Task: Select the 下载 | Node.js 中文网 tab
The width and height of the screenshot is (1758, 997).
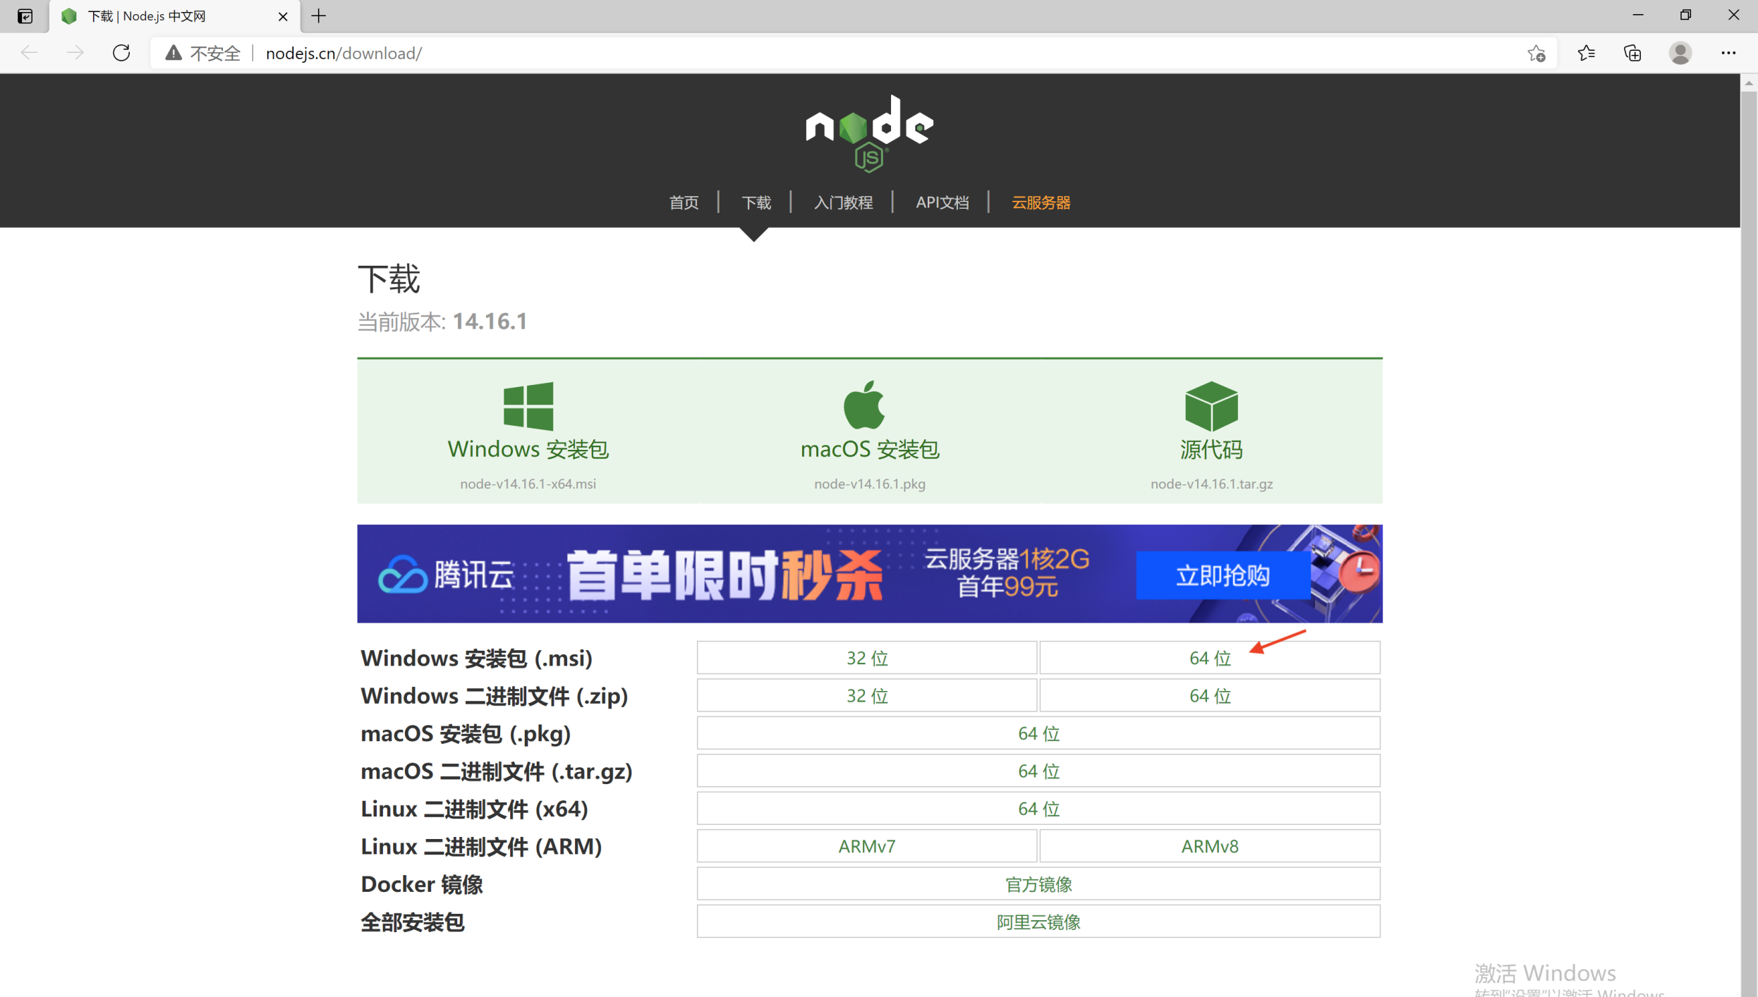Action: (174, 16)
